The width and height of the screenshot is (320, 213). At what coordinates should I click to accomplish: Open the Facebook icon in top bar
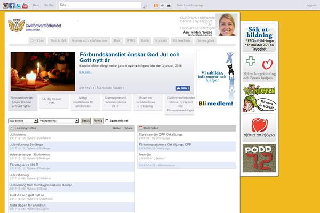[x=12, y=5]
